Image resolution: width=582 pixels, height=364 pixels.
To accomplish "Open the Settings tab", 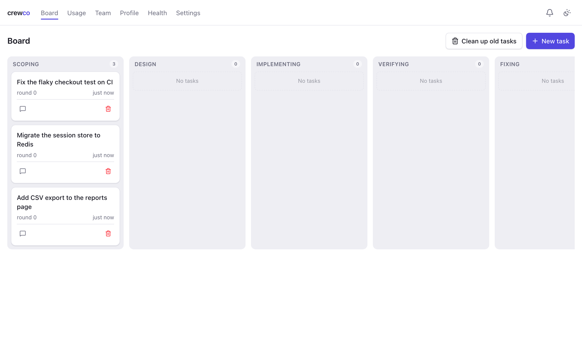I will click(188, 13).
